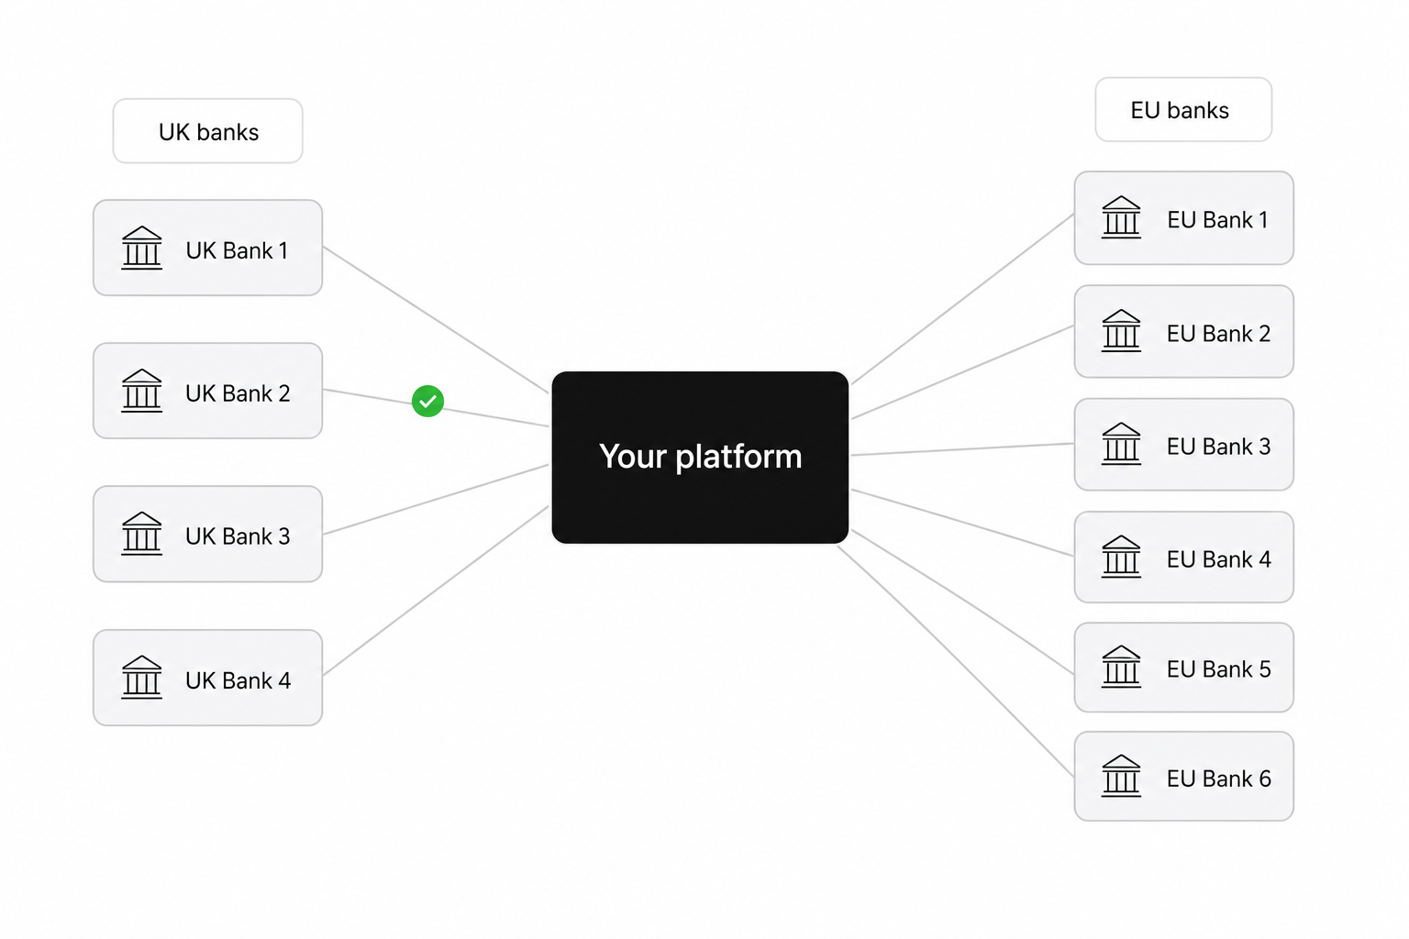Click the UK Bank 1 building icon
The image size is (1409, 939).
pos(141,248)
